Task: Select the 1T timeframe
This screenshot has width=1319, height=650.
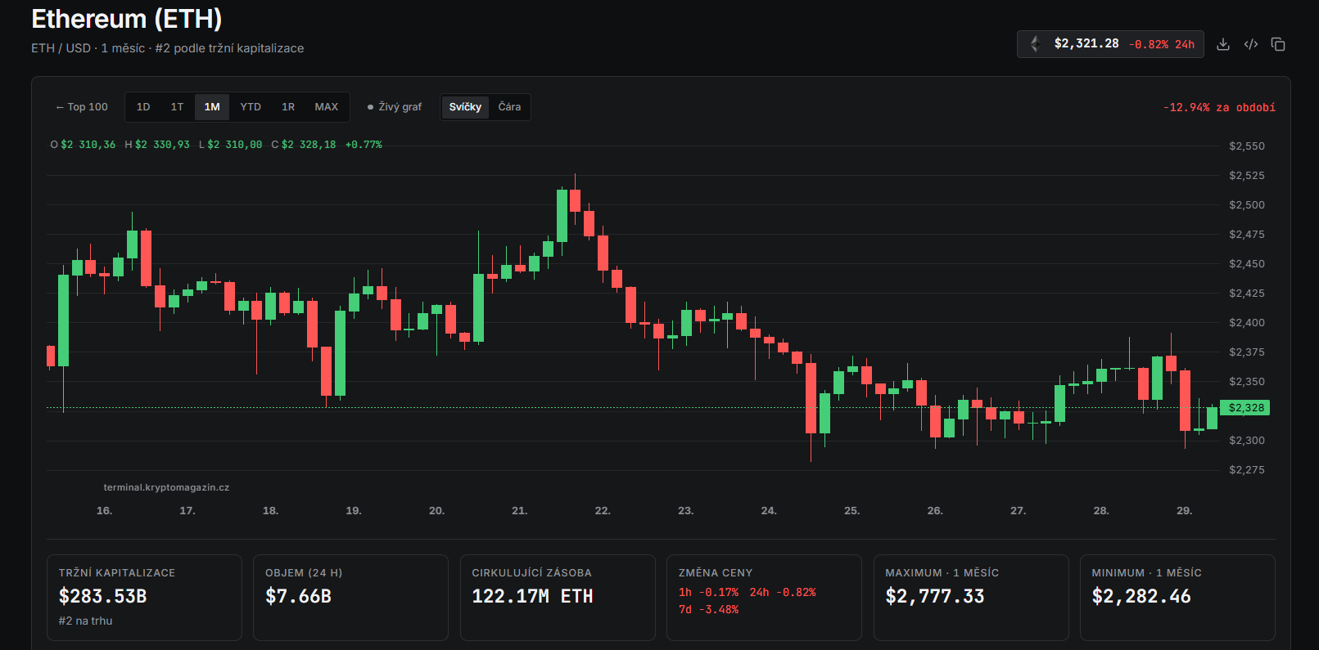Action: 177,107
